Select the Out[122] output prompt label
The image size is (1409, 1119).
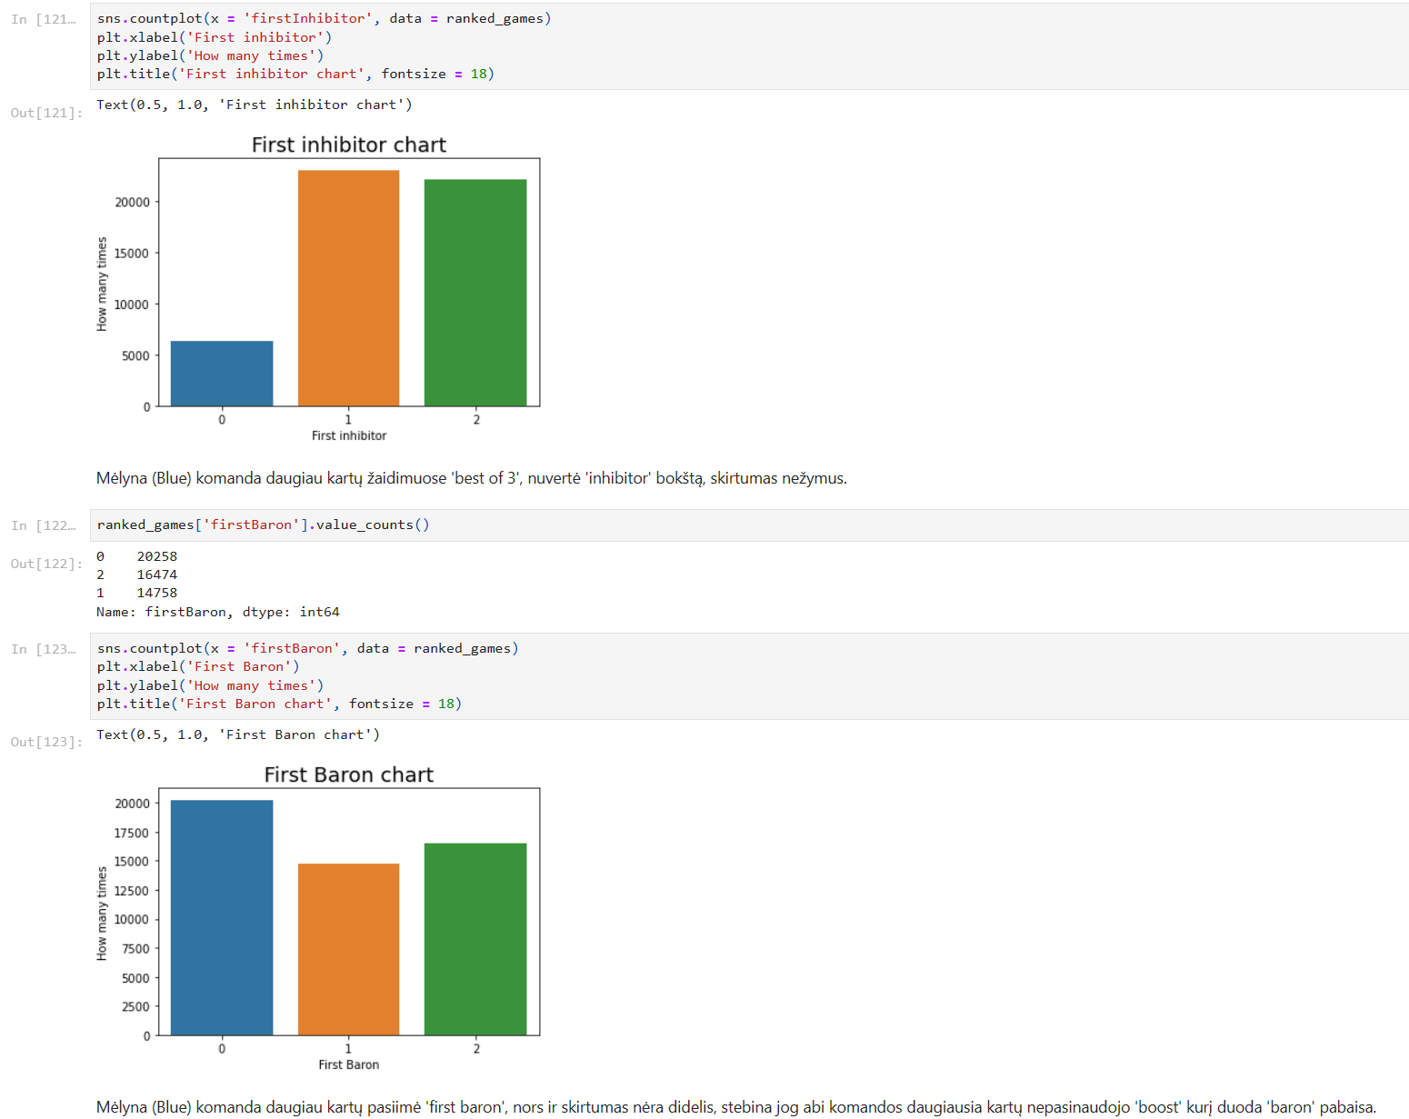click(45, 564)
